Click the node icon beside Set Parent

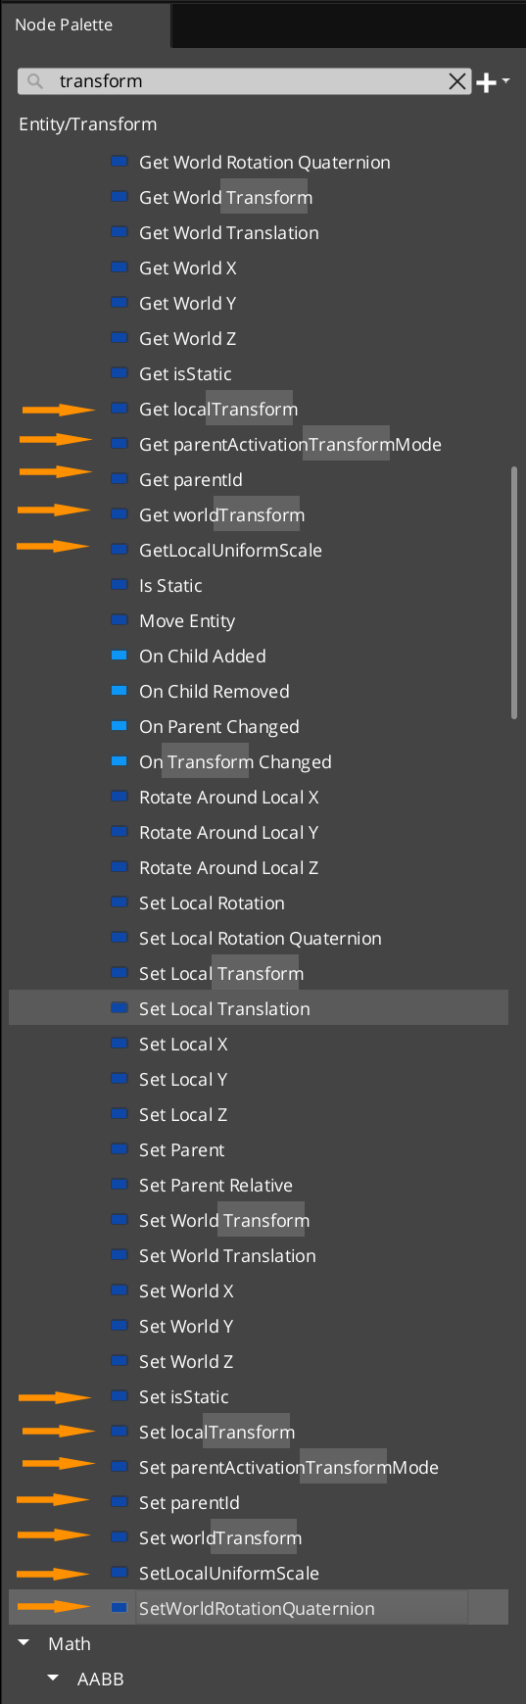coord(120,1149)
